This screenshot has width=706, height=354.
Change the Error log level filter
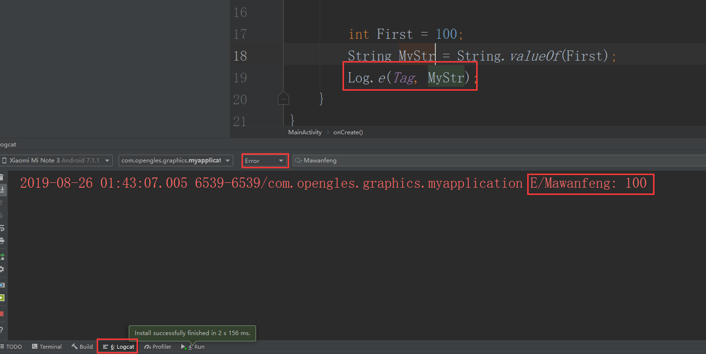(x=264, y=160)
